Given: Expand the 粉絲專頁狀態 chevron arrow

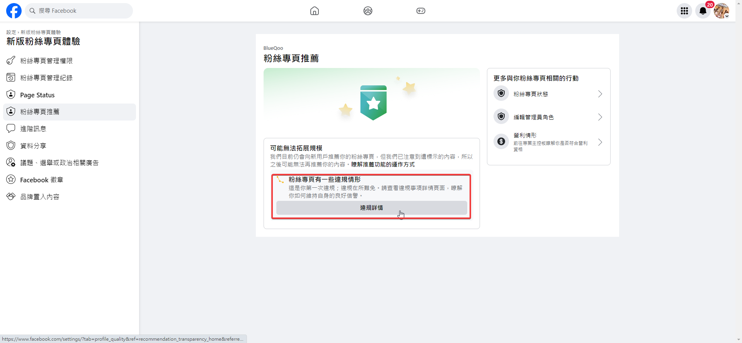Looking at the screenshot, I should [x=600, y=94].
